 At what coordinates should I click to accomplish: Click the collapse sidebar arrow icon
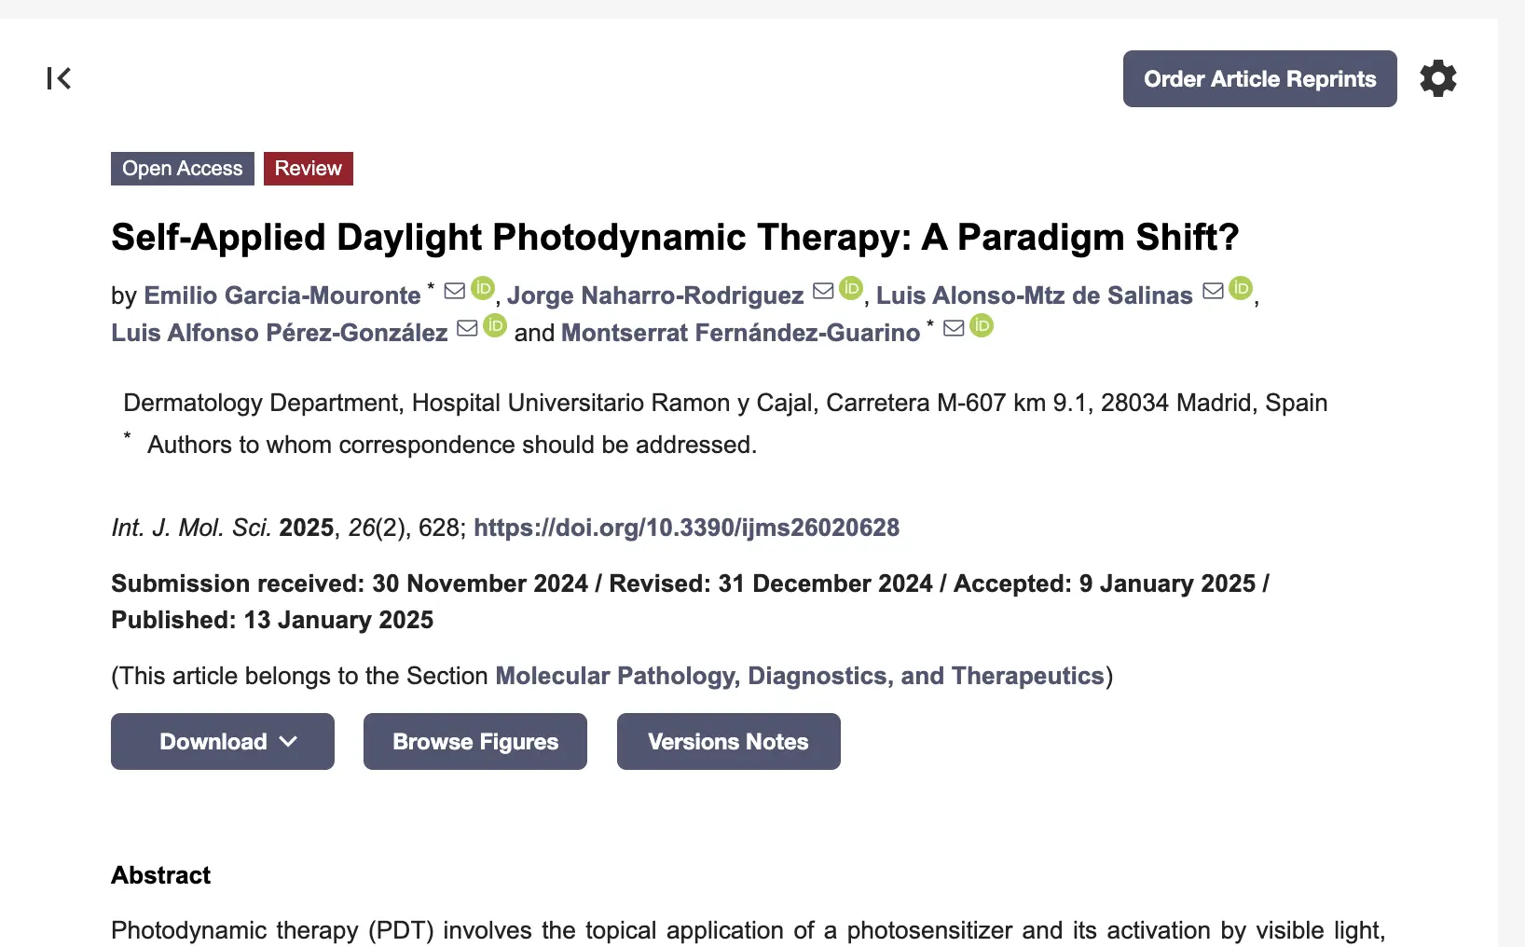[x=59, y=78]
